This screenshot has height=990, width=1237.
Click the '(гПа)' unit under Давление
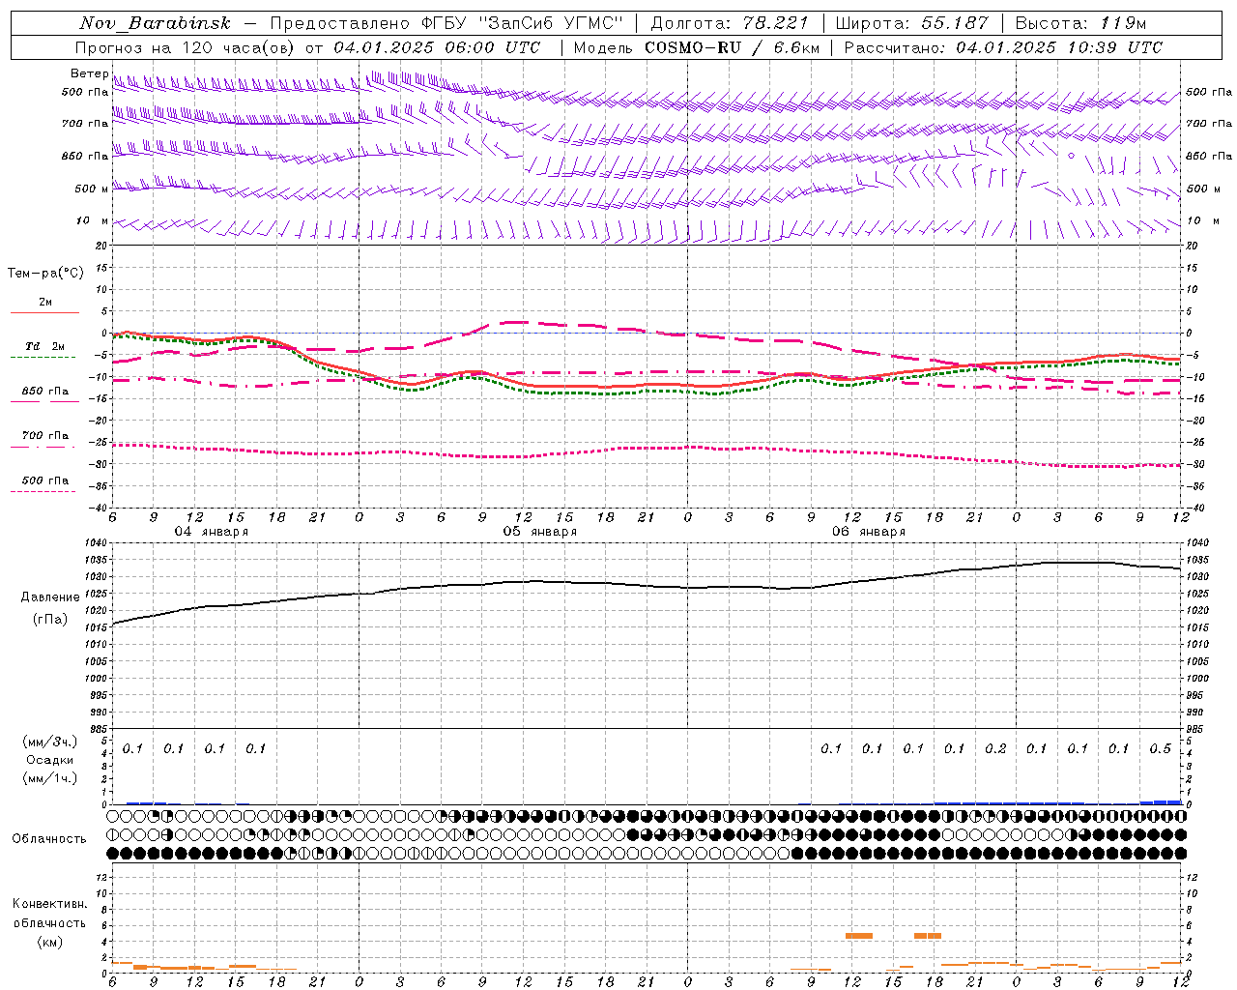click(50, 619)
